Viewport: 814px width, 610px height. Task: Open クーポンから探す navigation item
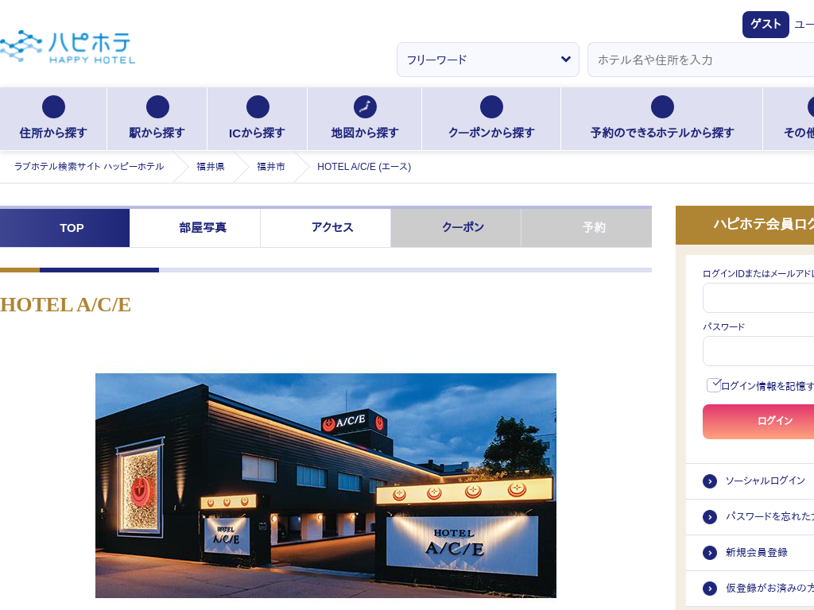[491, 119]
